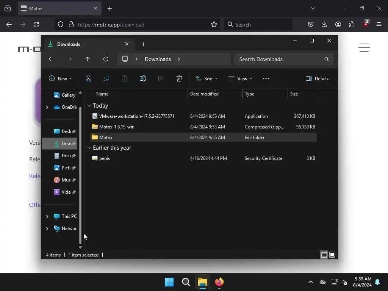This screenshot has width=388, height=291.
Task: Open Videos in navigation pane
Action: point(64,192)
